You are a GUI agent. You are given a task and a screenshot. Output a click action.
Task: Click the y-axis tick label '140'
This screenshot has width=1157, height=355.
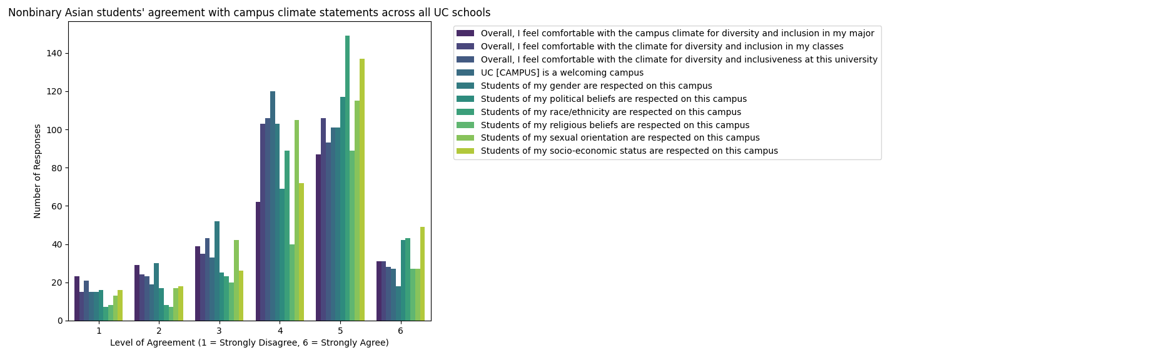pos(54,54)
